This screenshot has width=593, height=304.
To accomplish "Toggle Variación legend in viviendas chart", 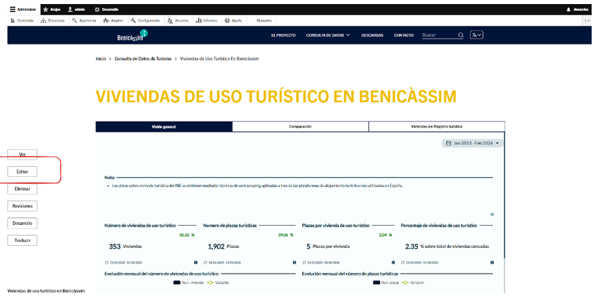I will click(218, 282).
